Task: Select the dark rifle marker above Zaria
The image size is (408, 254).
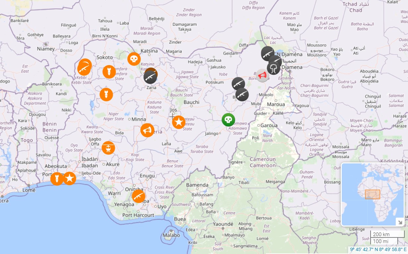Action: (x=150, y=77)
